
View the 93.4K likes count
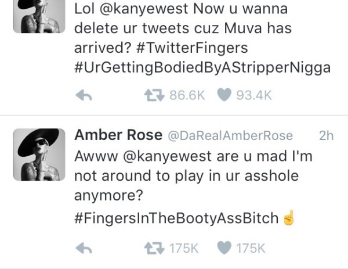(254, 95)
